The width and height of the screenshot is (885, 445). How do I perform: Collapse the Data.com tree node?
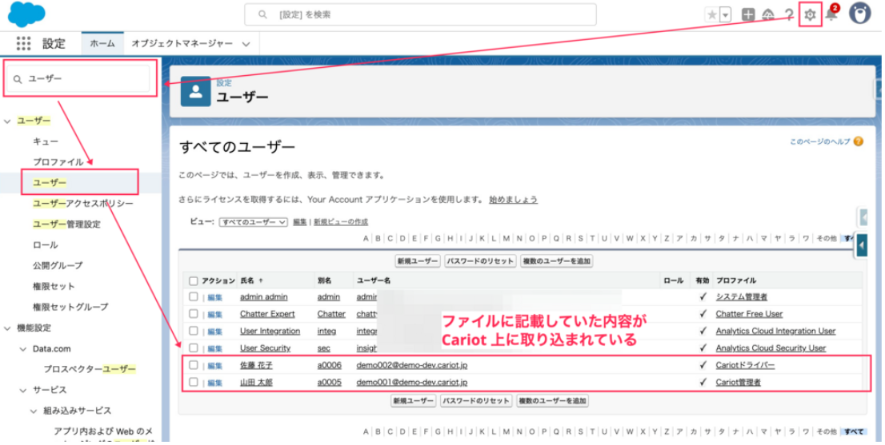22,348
